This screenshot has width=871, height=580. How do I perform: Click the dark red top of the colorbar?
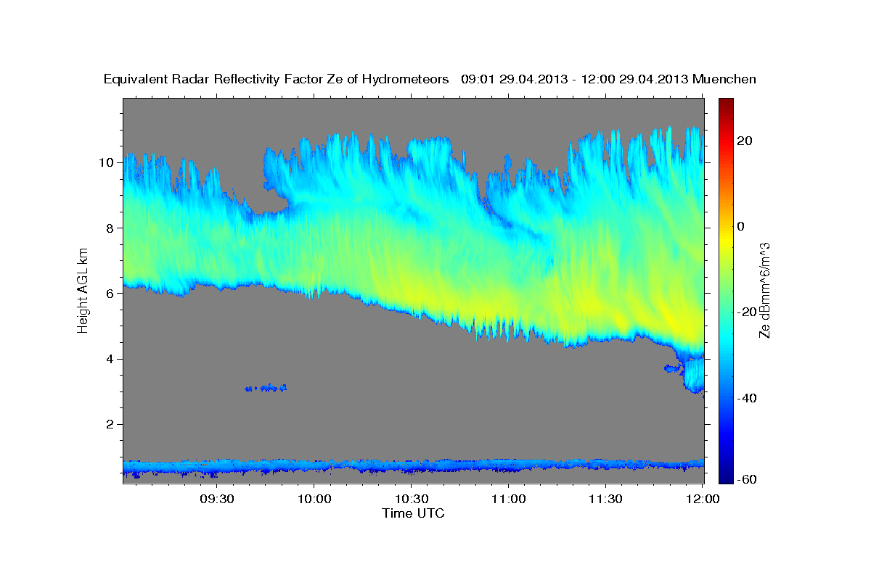[x=726, y=103]
